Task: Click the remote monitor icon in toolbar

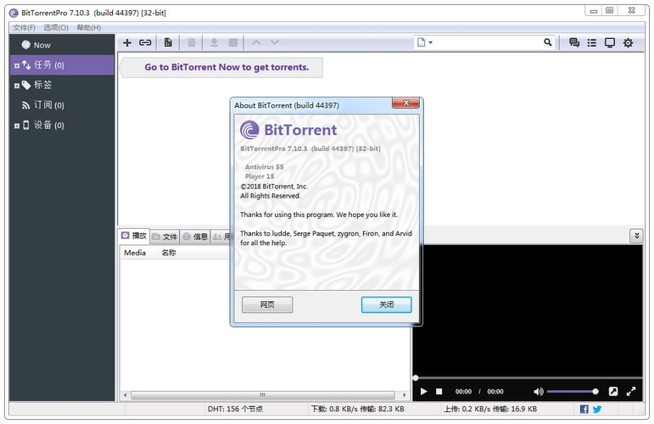Action: (610, 42)
